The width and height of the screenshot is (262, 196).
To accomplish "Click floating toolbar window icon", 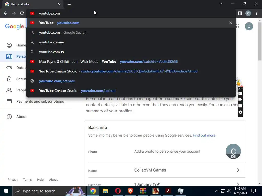I will 240,106.
